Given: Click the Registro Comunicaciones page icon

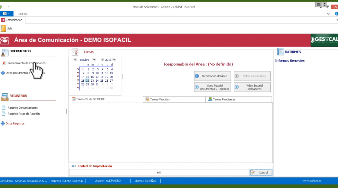Looking at the screenshot, I should pyautogui.click(x=4, y=108).
